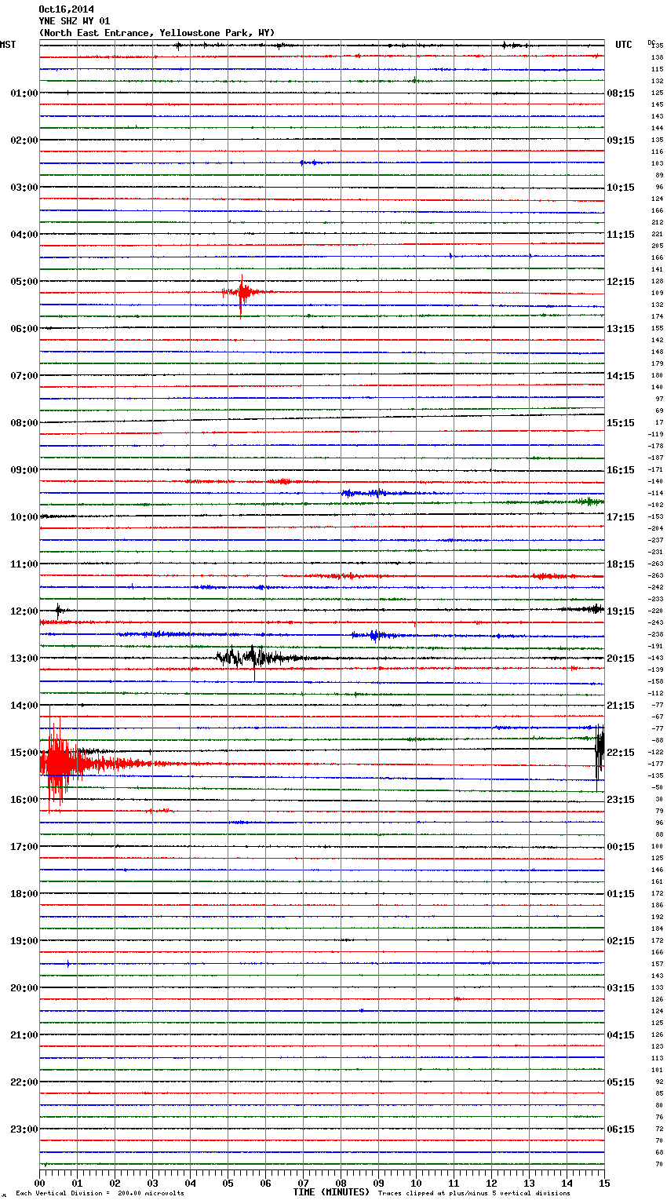667x1204 pixels.
Task: Click minute tick label '00' on bottom axis
Action: 39,1183
